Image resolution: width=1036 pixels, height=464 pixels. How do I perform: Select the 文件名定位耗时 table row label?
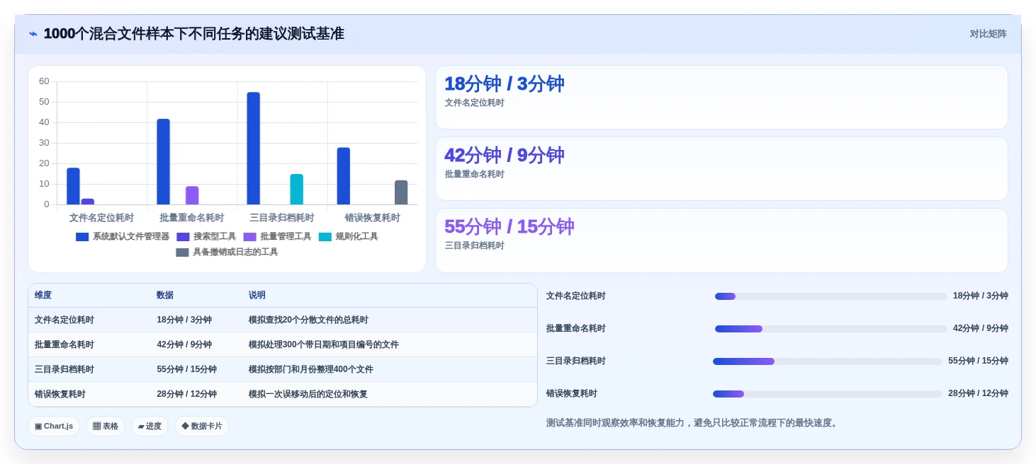click(x=64, y=320)
